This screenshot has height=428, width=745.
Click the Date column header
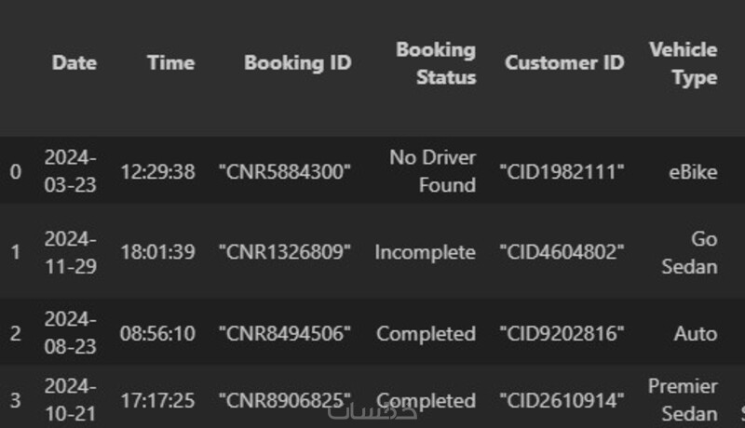tap(74, 63)
